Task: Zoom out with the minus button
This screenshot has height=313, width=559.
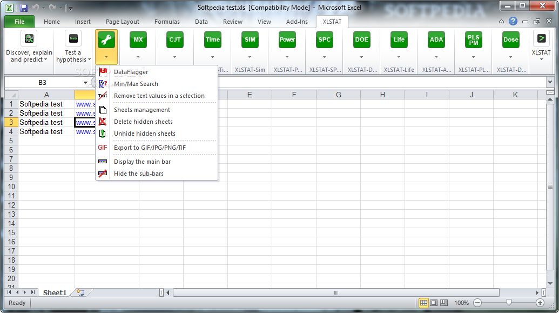Action: point(477,303)
